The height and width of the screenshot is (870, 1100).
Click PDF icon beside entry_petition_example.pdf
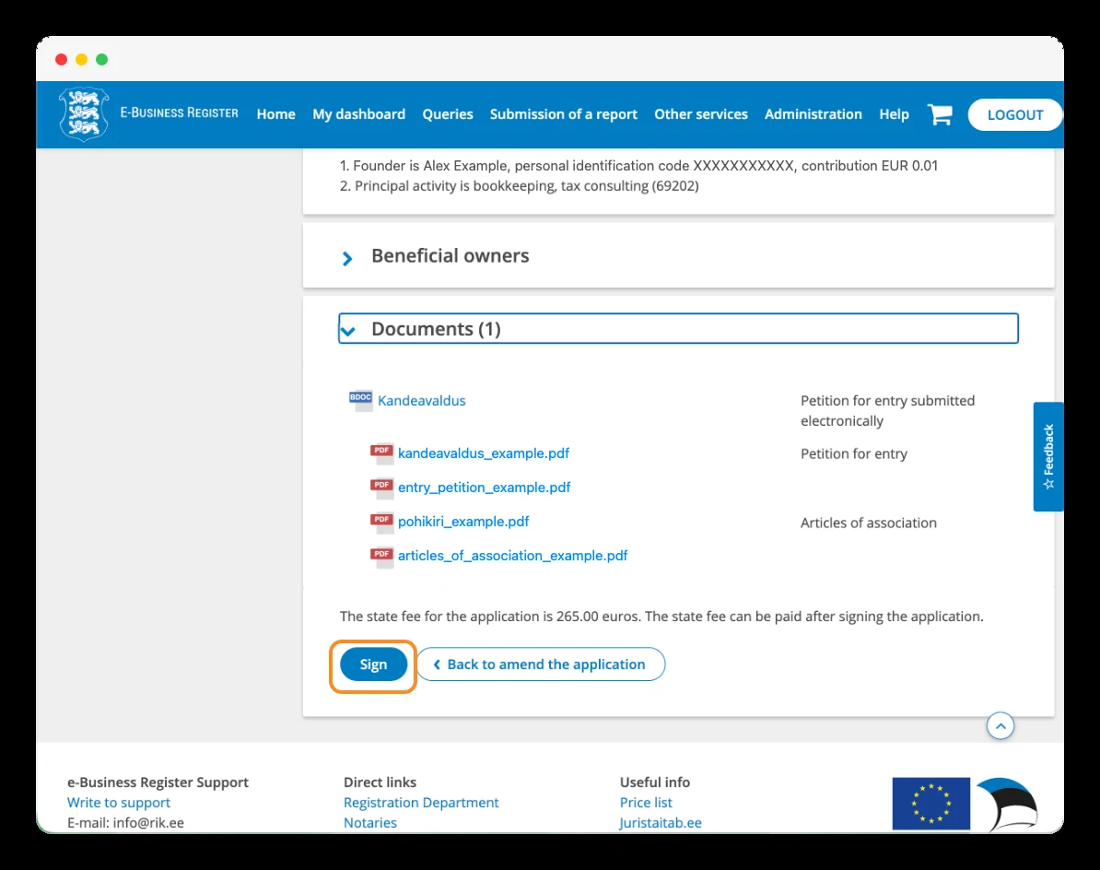(x=381, y=488)
